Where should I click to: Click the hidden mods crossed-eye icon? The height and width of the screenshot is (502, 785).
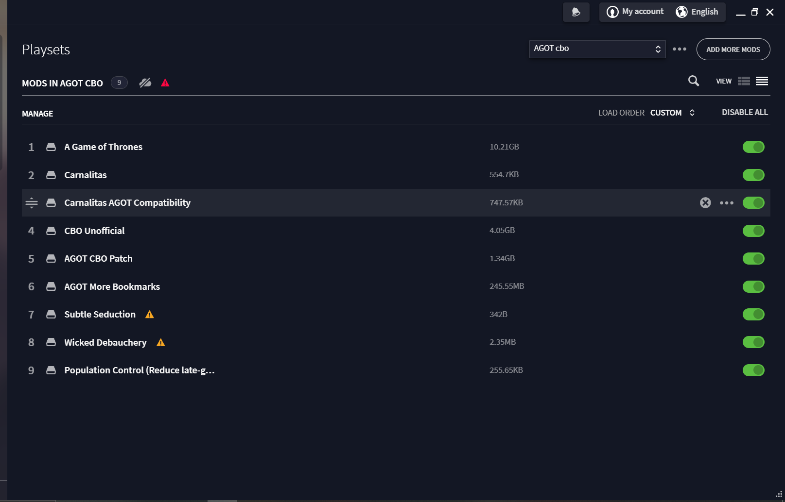(x=145, y=83)
